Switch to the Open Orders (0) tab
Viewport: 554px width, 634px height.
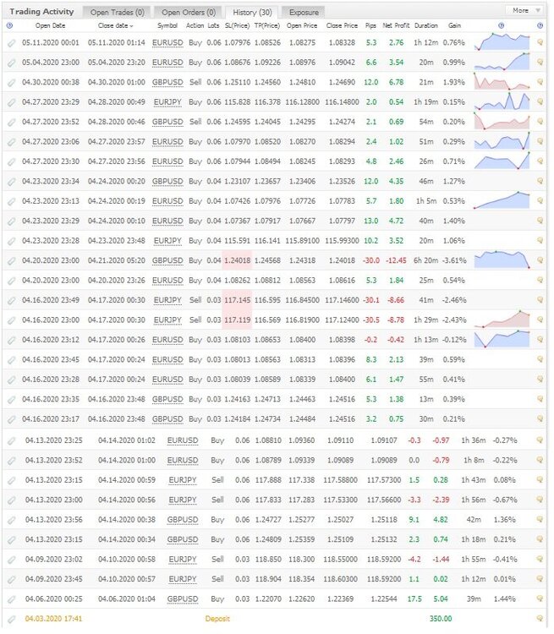pyautogui.click(x=189, y=12)
